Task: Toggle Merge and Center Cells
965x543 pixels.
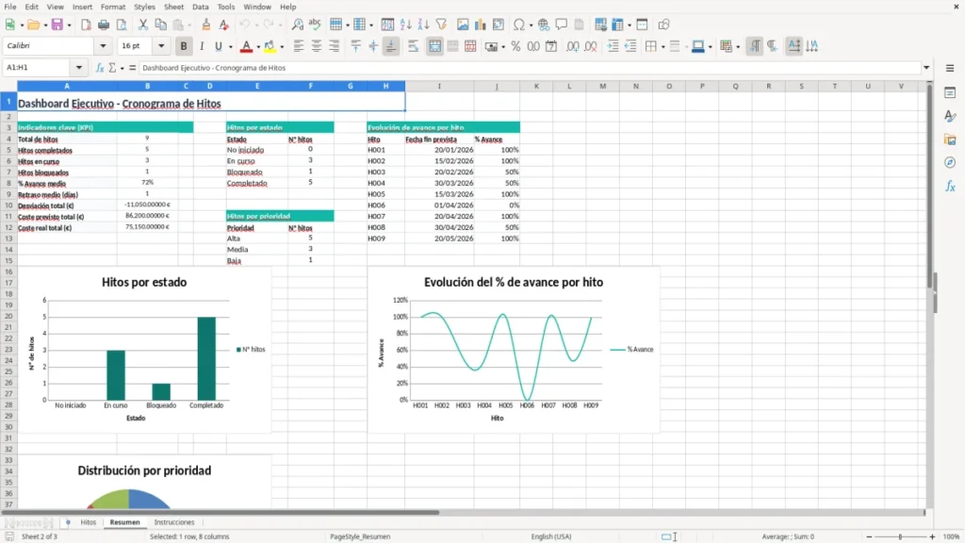Action: tap(434, 46)
